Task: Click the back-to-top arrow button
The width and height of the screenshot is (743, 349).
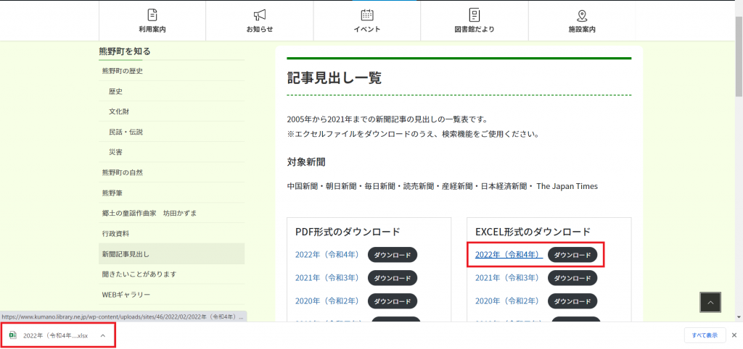Action: click(x=710, y=302)
